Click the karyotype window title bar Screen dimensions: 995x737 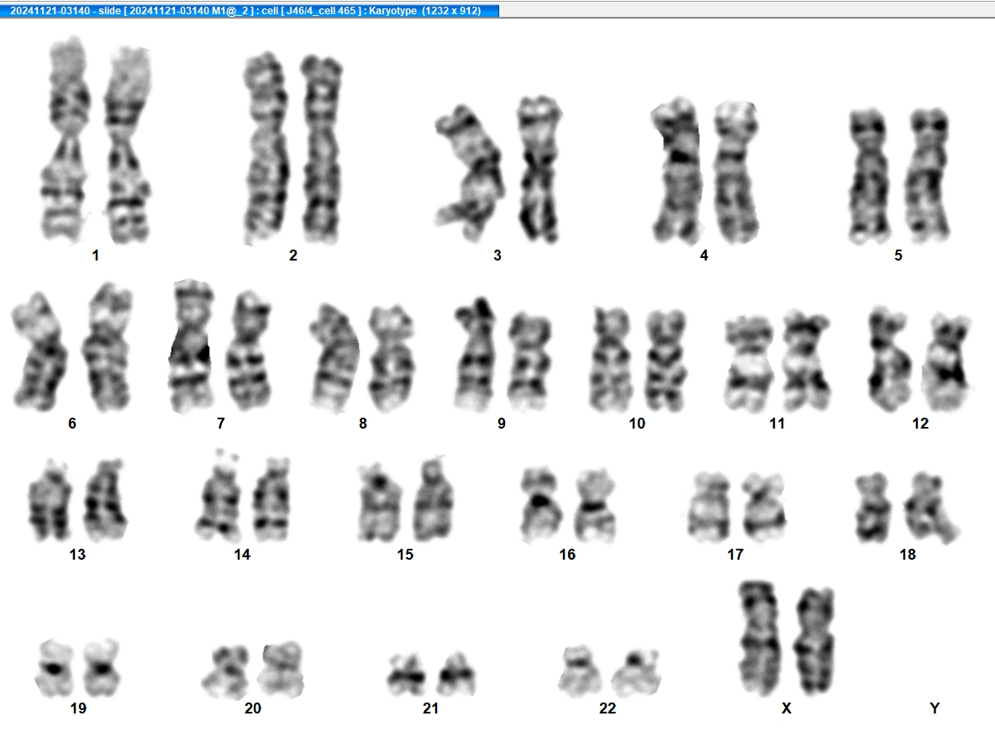[249, 11]
